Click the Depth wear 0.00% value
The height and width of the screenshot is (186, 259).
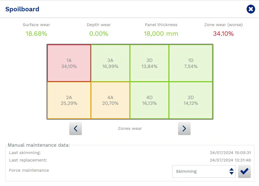pyautogui.click(x=99, y=34)
